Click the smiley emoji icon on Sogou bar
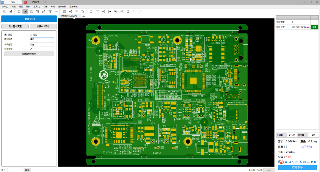 297,162
